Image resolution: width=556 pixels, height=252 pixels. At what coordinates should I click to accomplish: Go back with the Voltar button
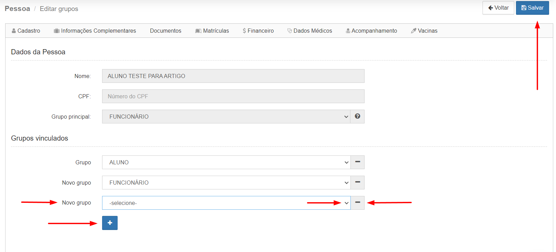(498, 8)
